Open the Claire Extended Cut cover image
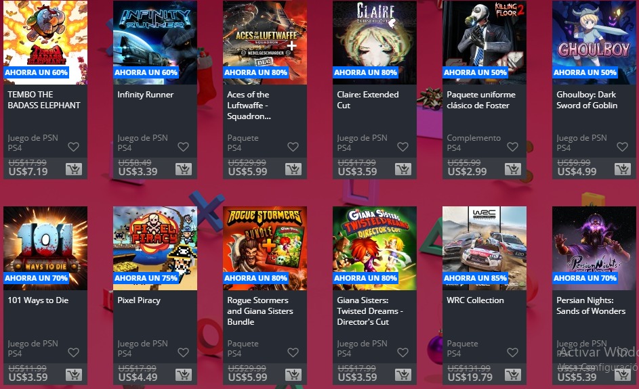The image size is (639, 389). 375,43
